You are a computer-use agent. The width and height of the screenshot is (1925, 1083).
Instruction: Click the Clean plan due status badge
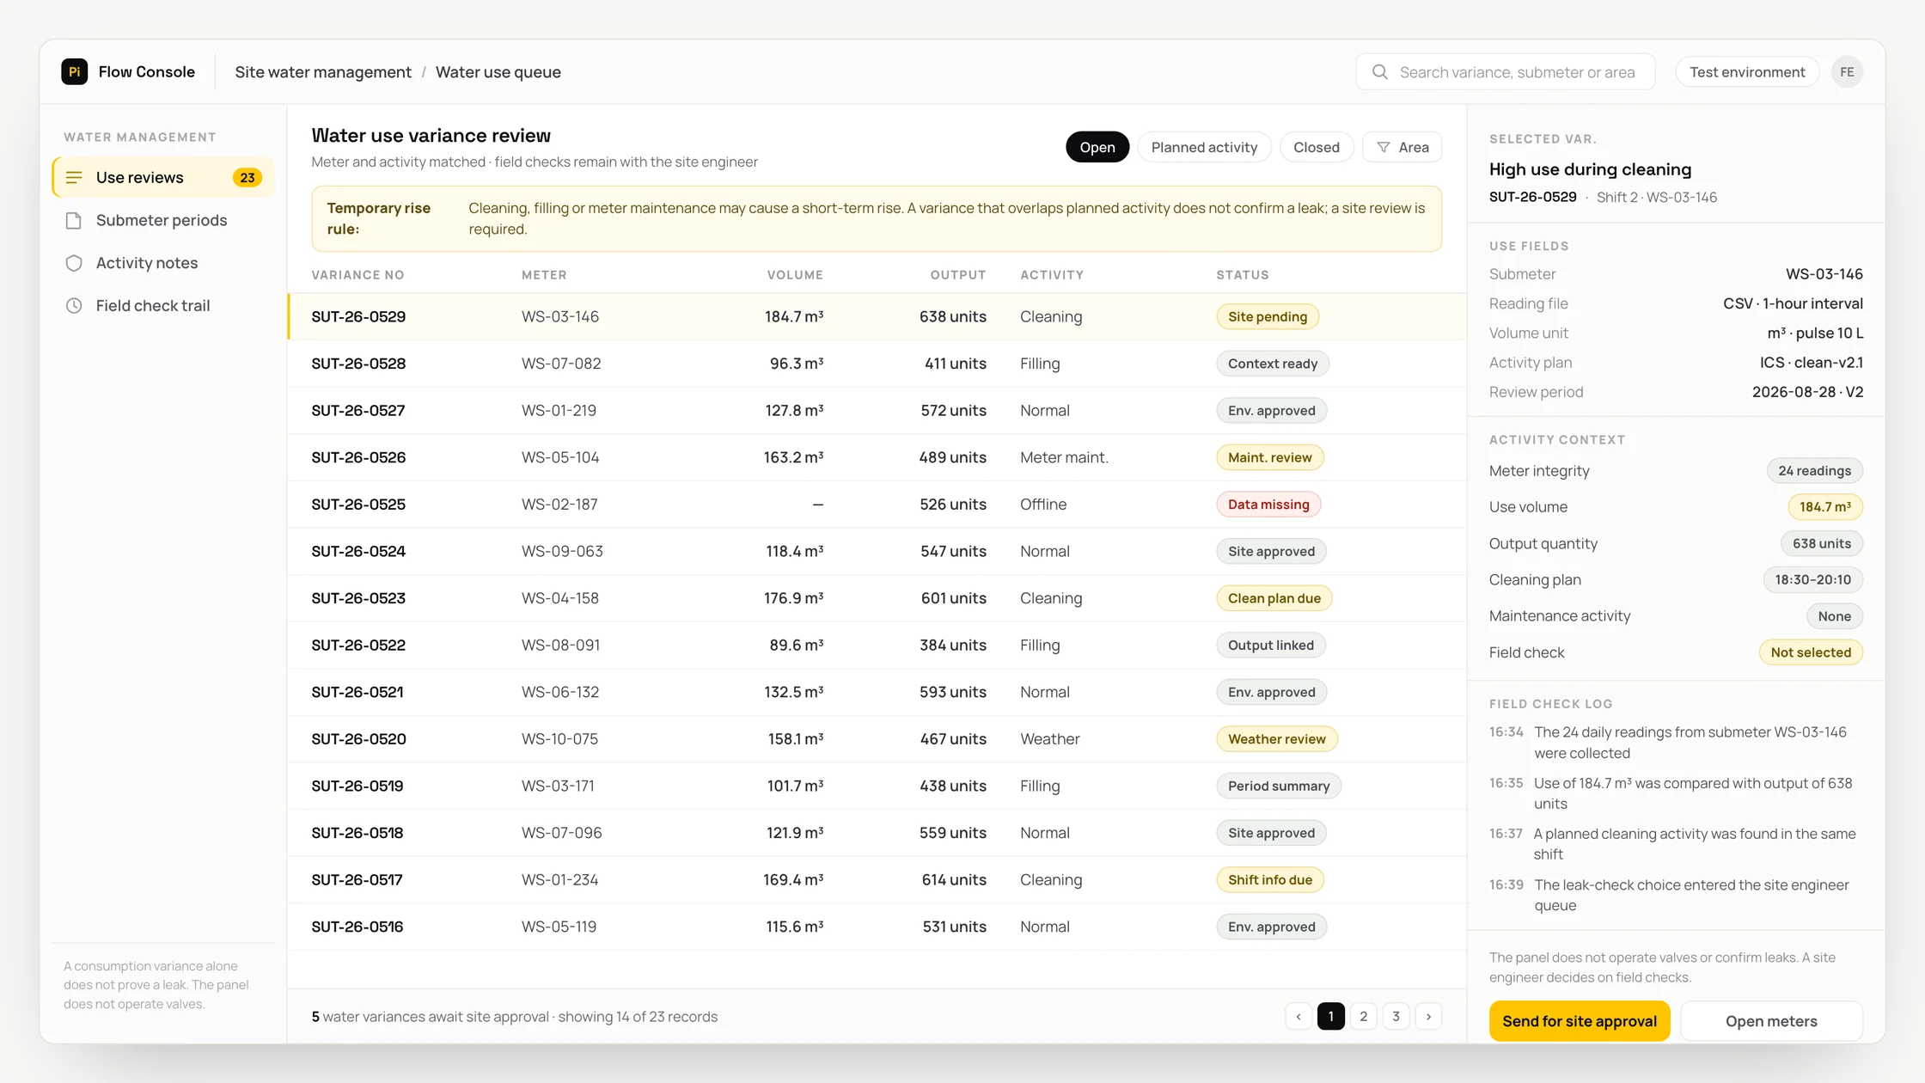point(1274,598)
